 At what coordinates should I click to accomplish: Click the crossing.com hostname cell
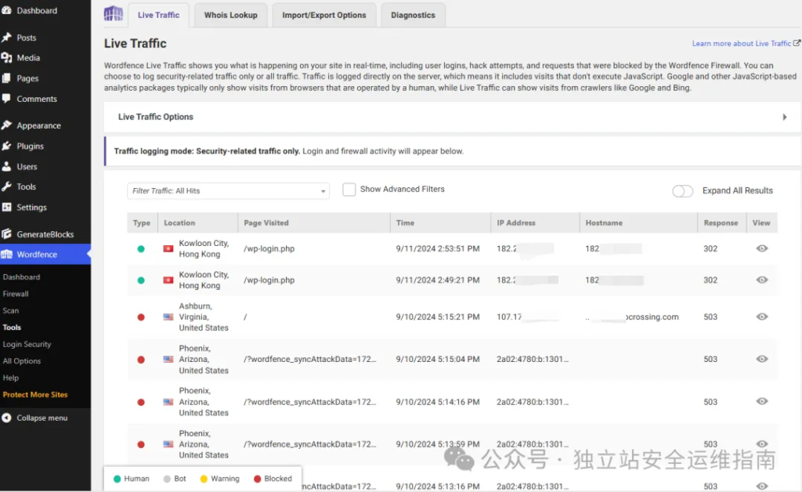632,317
